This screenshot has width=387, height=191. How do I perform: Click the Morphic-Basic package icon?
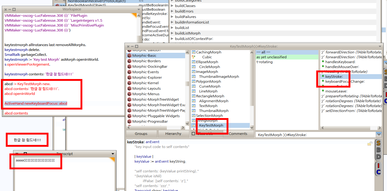click(x=129, y=56)
